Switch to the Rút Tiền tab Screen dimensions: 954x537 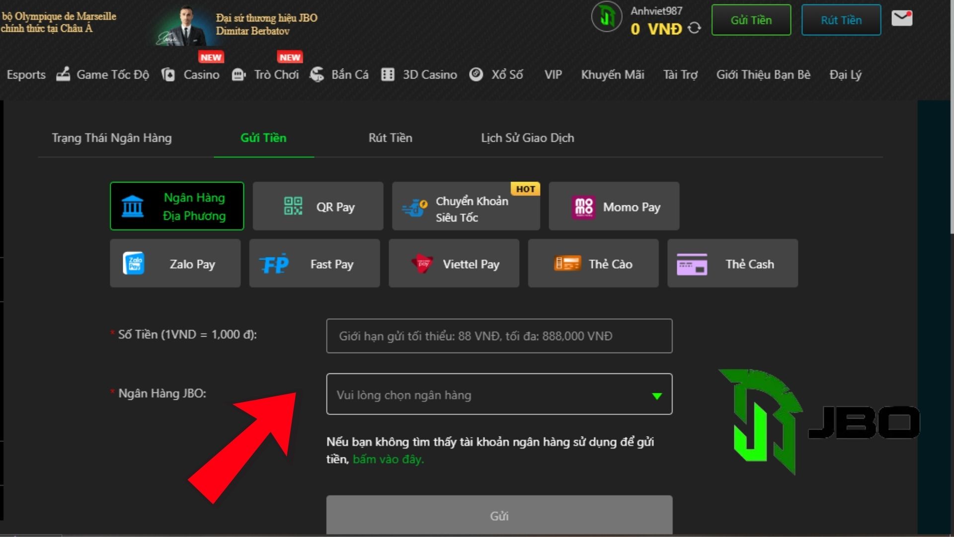[391, 138]
